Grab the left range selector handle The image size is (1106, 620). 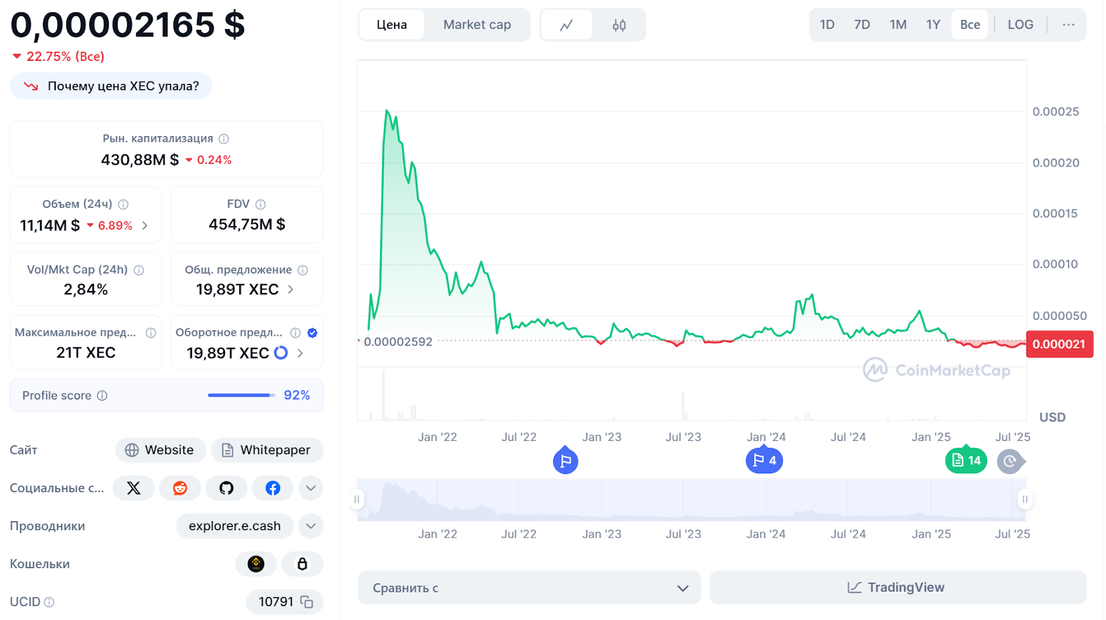coord(357,499)
